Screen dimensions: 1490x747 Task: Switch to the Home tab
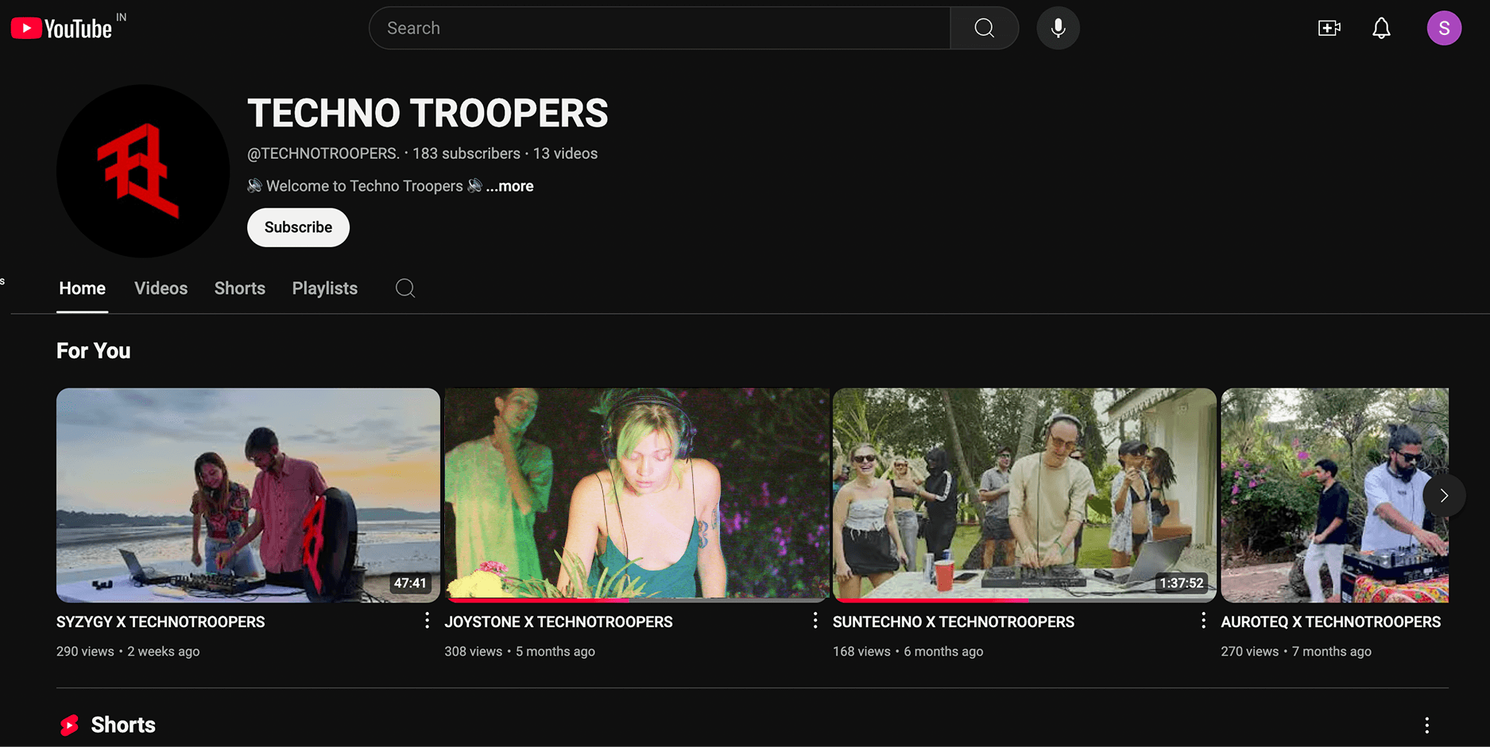82,288
